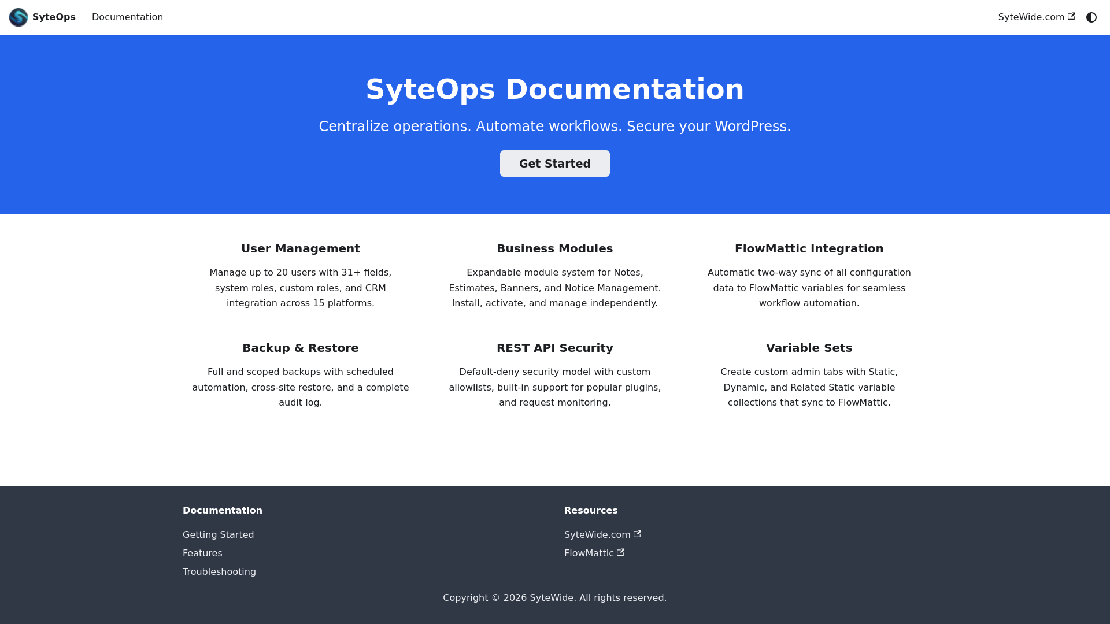1110x624 pixels.
Task: Click the SyteOps brand name
Action: (x=54, y=17)
